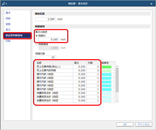Viewport: 156px width, 130px height.
Task: Open the 表示 settings page
Action: [8, 30]
